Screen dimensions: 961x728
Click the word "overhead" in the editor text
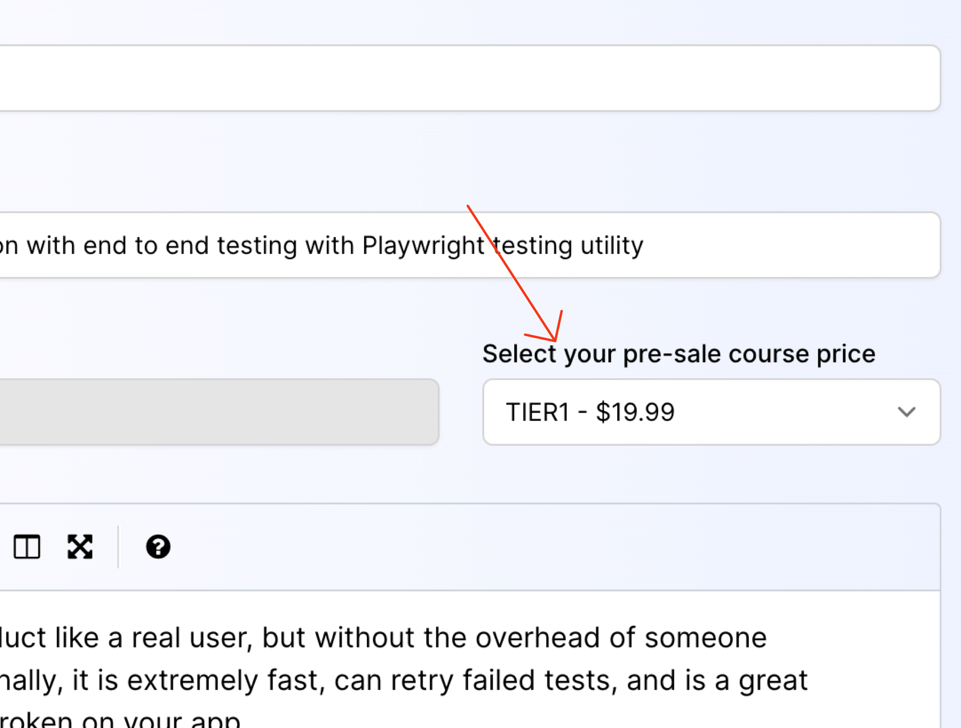tap(540, 638)
